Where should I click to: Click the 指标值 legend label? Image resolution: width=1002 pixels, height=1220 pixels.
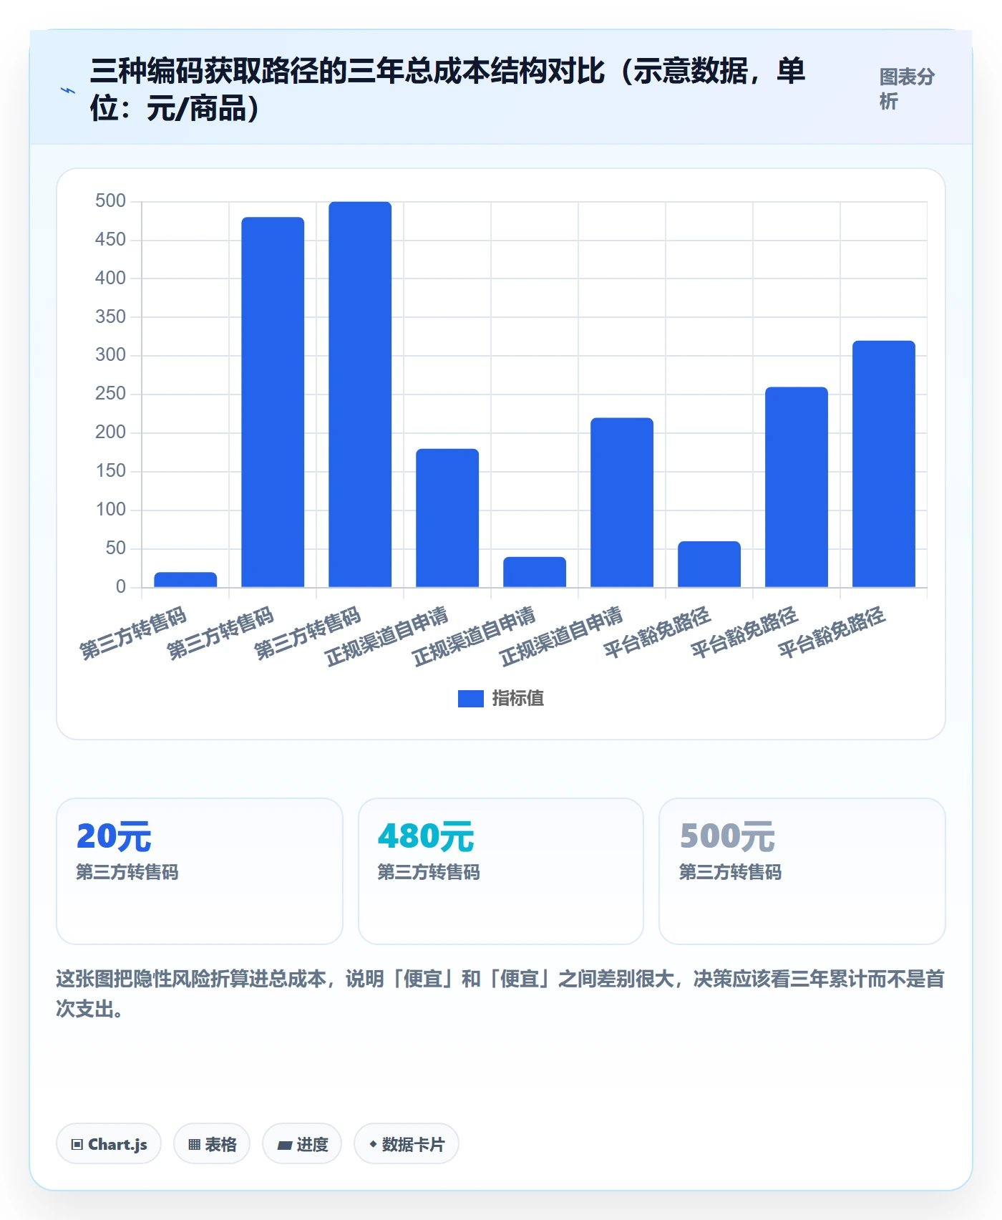(518, 699)
